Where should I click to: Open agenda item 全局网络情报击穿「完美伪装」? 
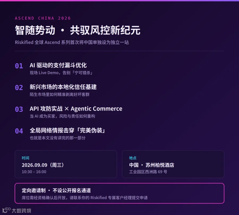(67, 131)
